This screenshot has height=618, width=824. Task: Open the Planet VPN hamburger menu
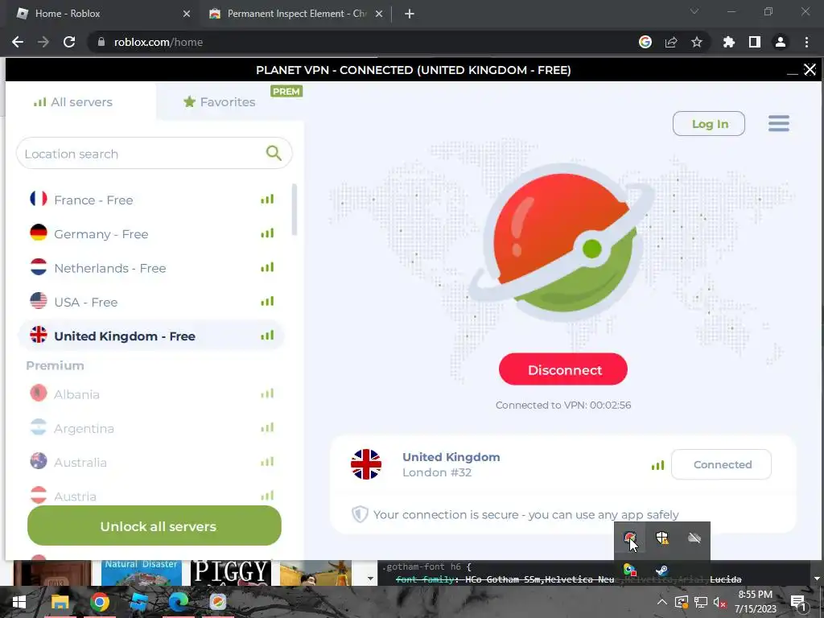(x=778, y=123)
